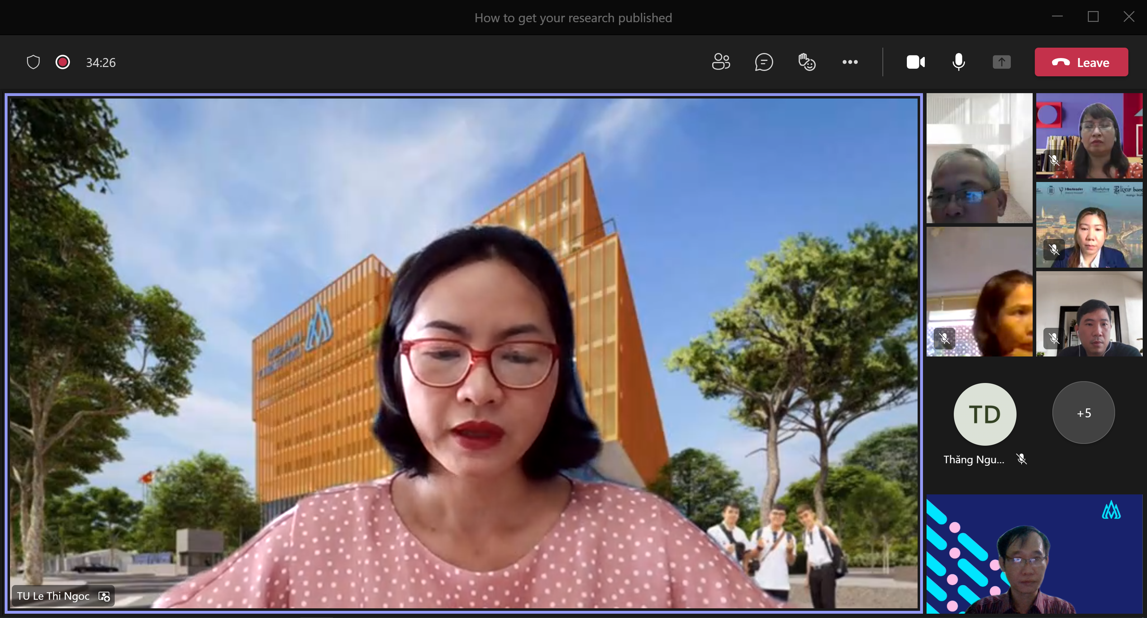The width and height of the screenshot is (1147, 618).
Task: Click the Thăng Ngu... participant name
Action: (974, 459)
